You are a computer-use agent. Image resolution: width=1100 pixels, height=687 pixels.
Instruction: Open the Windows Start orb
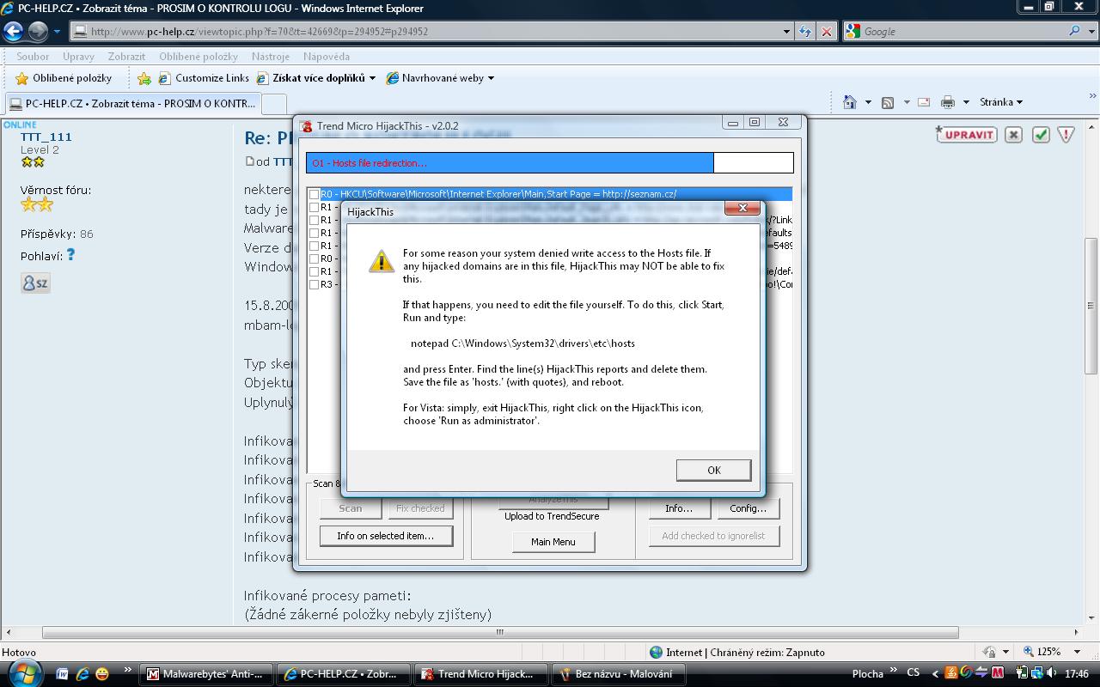[25, 672]
